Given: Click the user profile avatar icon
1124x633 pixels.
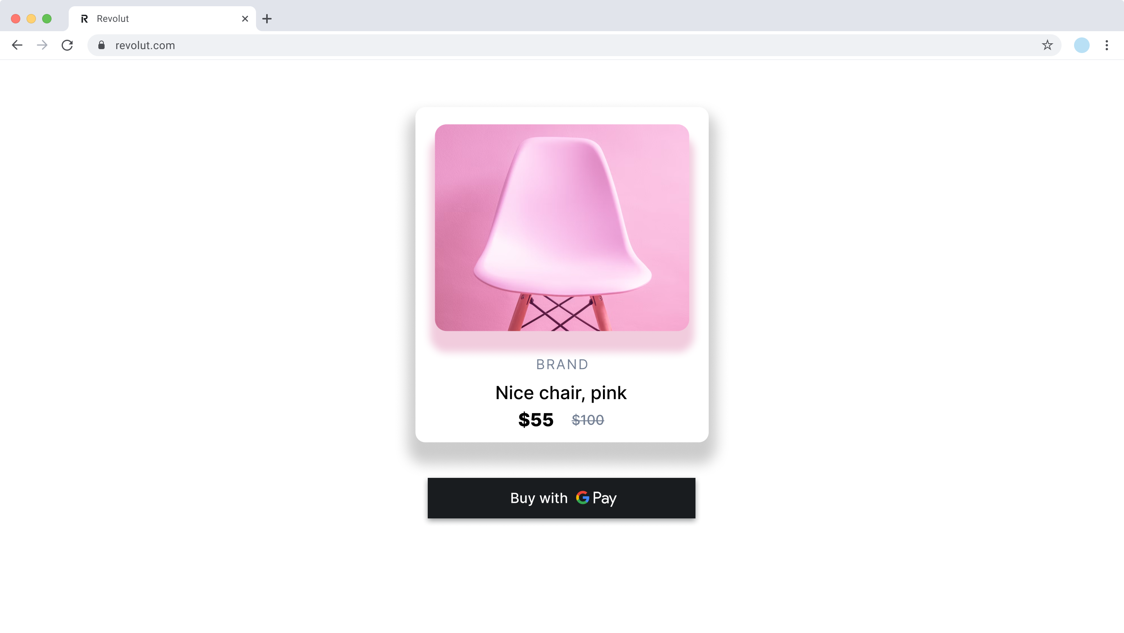Looking at the screenshot, I should pyautogui.click(x=1081, y=45).
